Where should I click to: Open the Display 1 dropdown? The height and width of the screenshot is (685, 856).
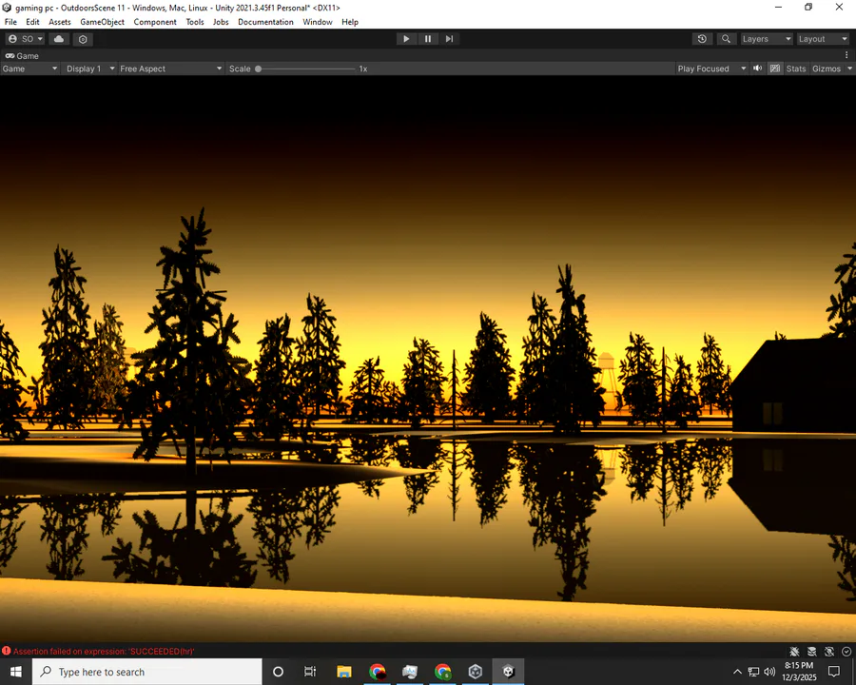pos(89,68)
